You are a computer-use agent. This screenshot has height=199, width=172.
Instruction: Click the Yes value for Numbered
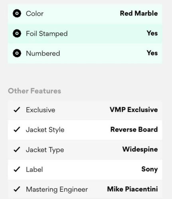pos(152,53)
